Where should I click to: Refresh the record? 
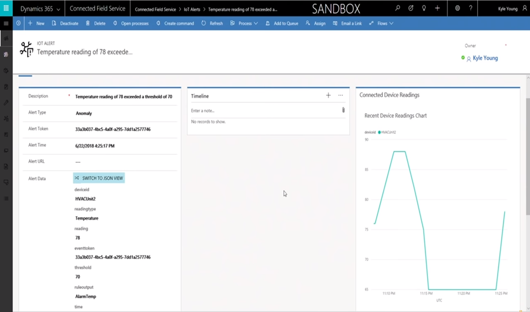pyautogui.click(x=212, y=24)
